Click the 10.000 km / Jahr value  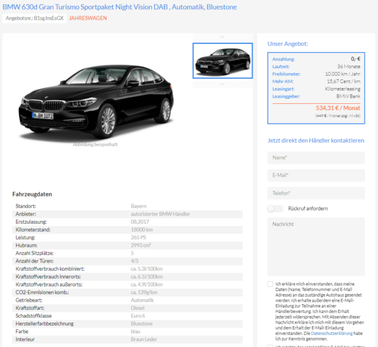click(x=343, y=74)
